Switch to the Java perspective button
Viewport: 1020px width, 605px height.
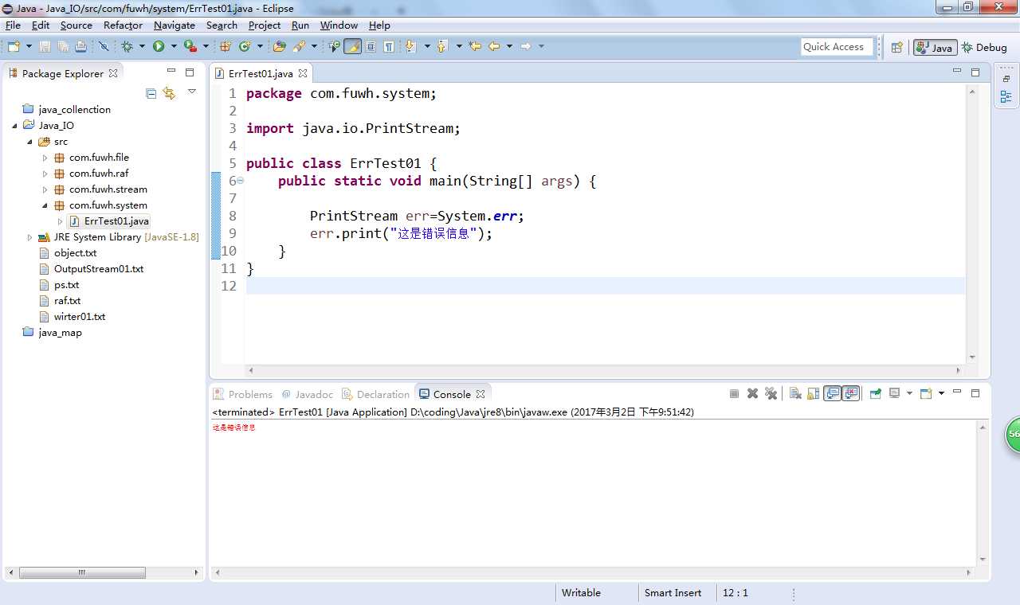pos(935,47)
